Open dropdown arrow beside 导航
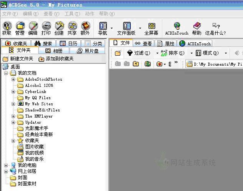The width and height of the screenshot is (243, 191). click(112, 28)
